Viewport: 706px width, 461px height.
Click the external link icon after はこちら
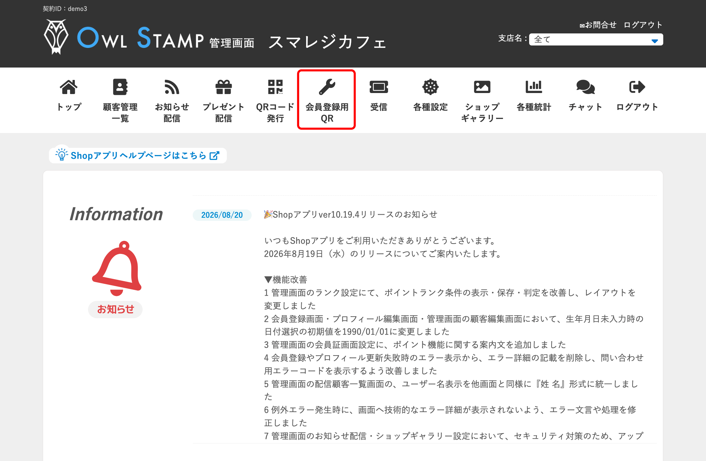[x=214, y=155]
